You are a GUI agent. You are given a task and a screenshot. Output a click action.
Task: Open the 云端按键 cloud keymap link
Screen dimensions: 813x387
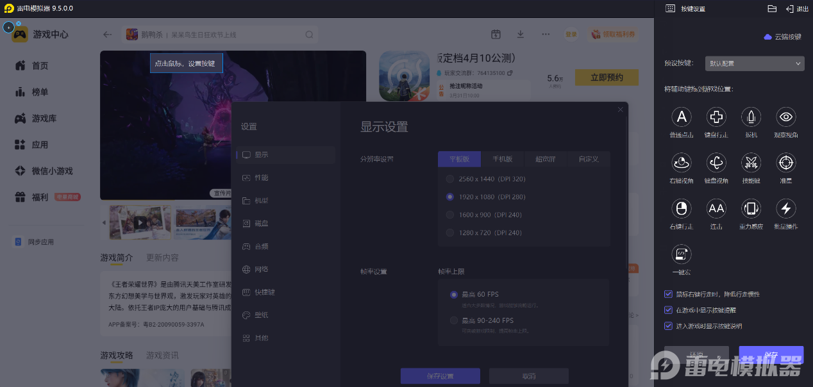783,37
